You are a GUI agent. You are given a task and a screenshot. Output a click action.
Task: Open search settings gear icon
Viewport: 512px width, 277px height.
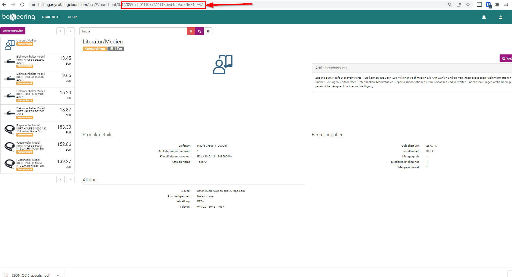pos(208,31)
